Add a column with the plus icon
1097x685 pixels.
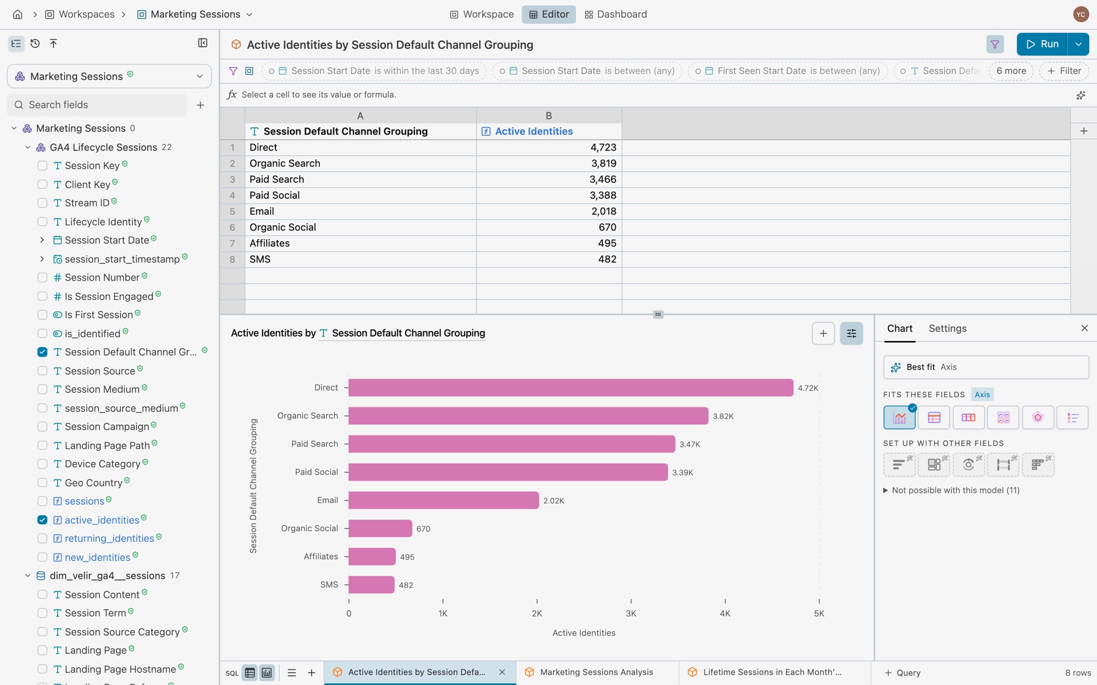[1084, 131]
